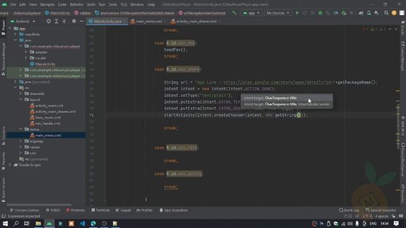
Task: Hide the project panel with minus icon
Action: (82, 21)
